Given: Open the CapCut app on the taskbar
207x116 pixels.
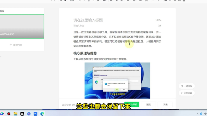Looking at the screenshot, I should point(22,114).
